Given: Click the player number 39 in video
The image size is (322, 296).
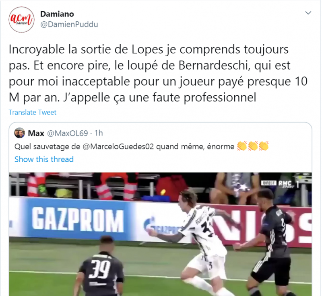Looking at the screenshot, I should coord(99,269).
